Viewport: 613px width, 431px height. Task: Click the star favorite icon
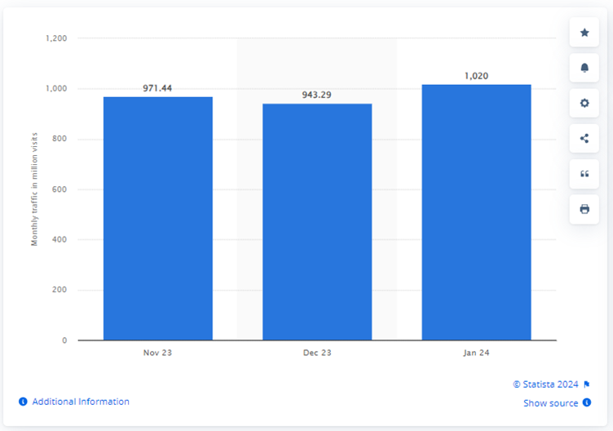[x=584, y=33]
